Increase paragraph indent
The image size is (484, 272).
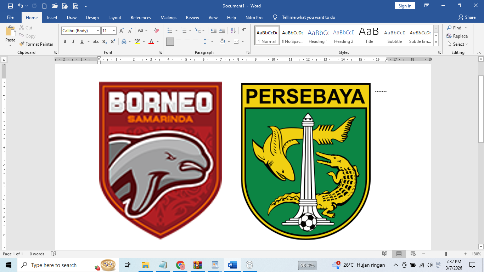tap(222, 30)
